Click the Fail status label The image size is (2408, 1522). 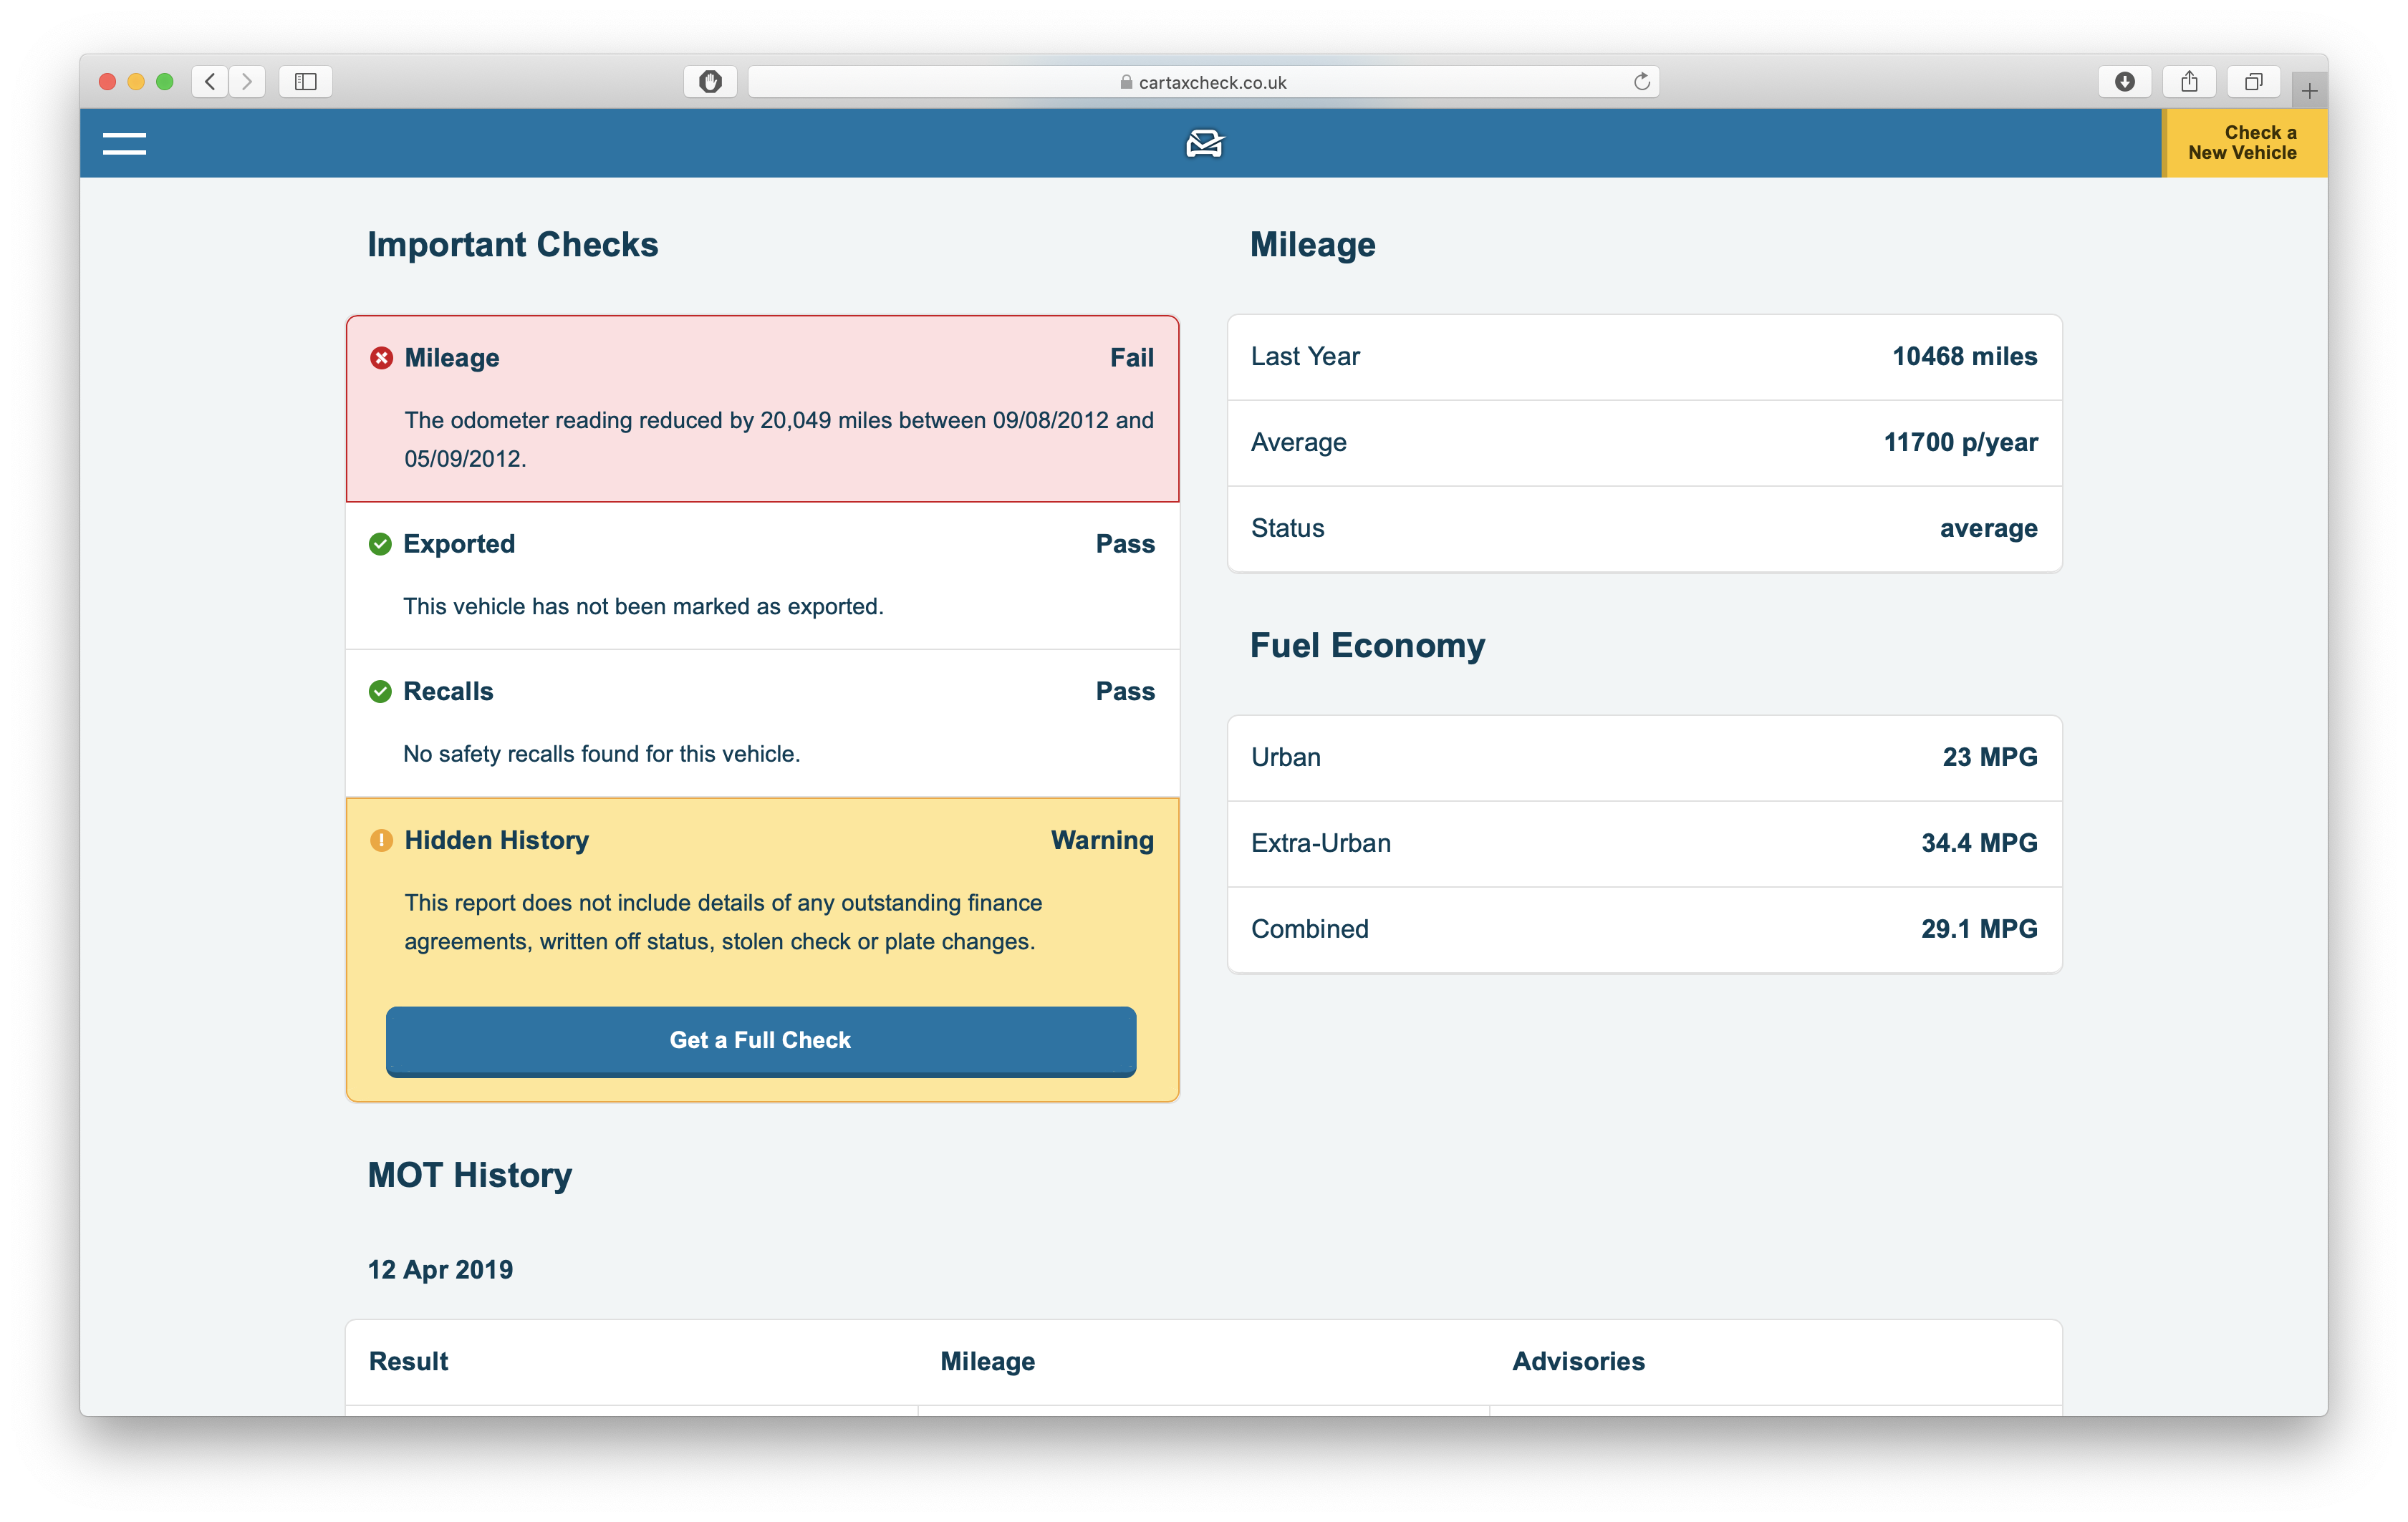click(1131, 358)
